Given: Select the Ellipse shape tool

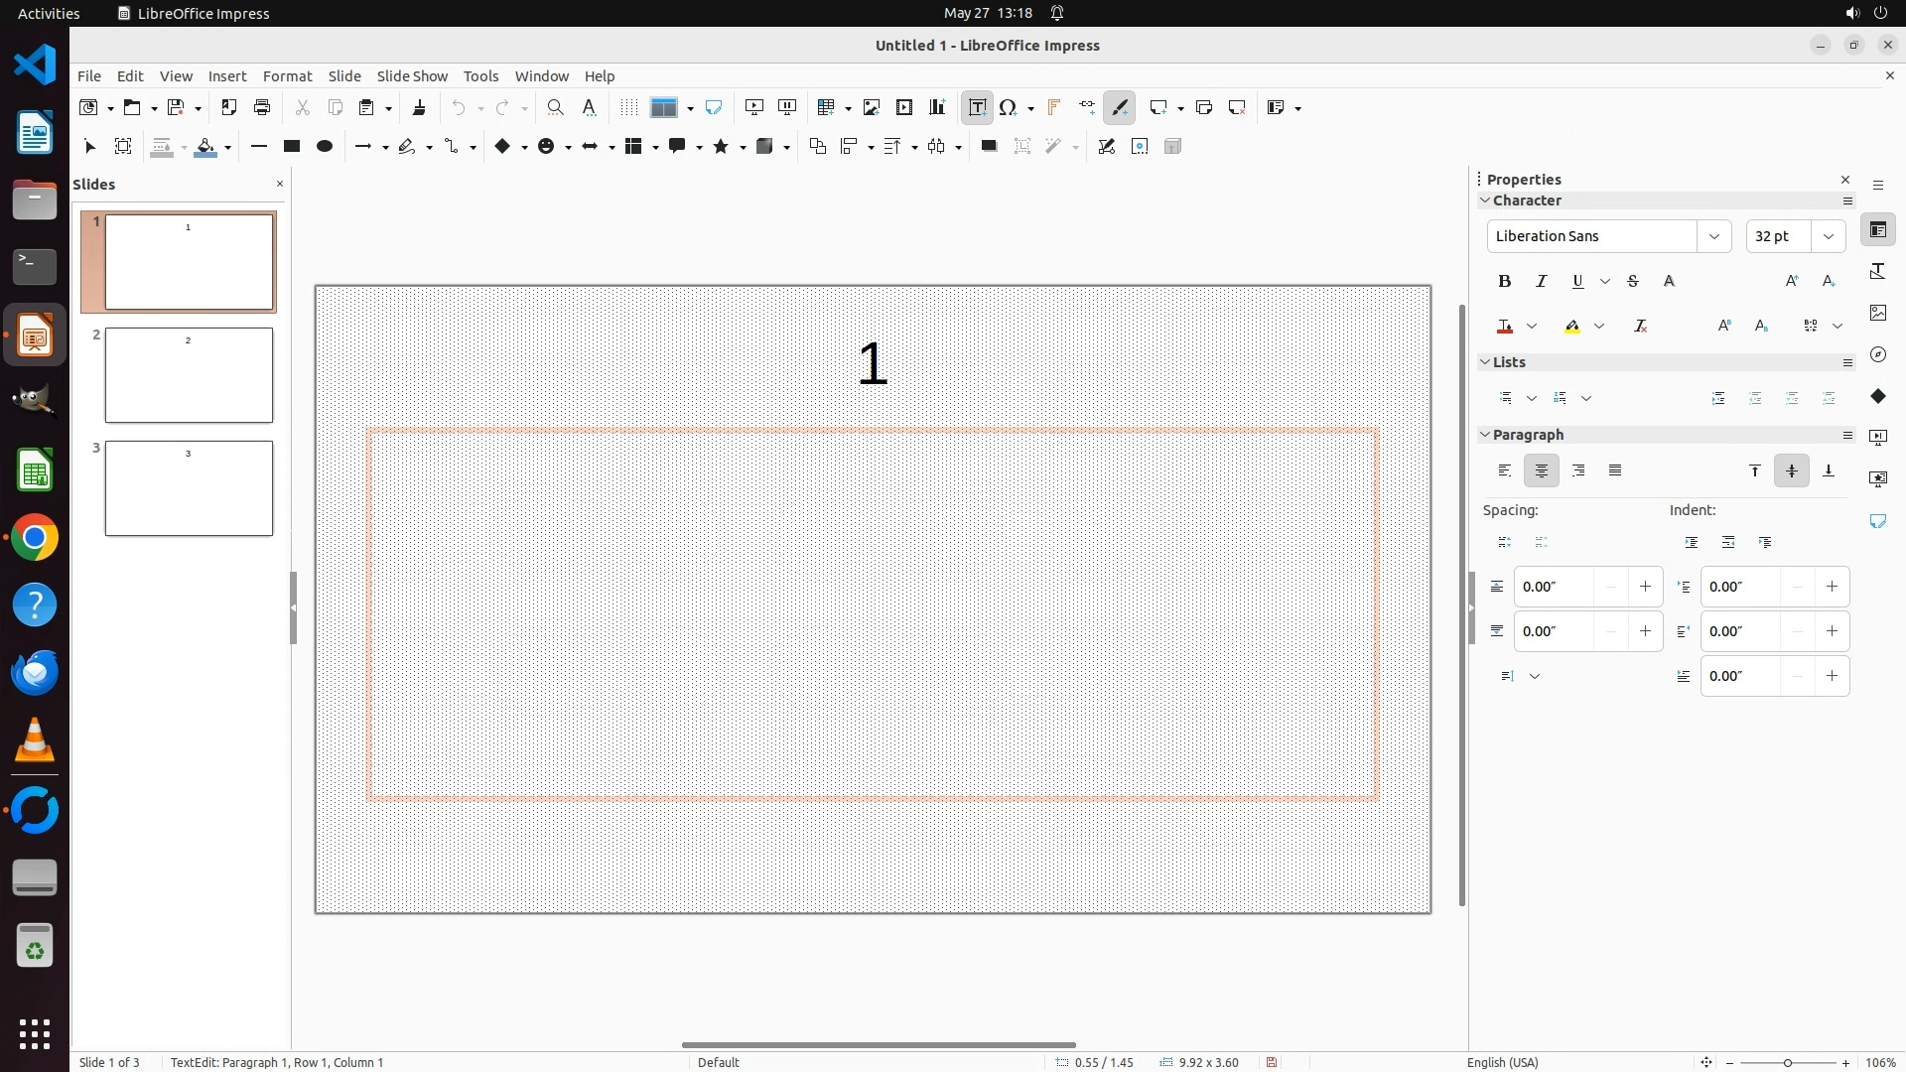Looking at the screenshot, I should (325, 147).
